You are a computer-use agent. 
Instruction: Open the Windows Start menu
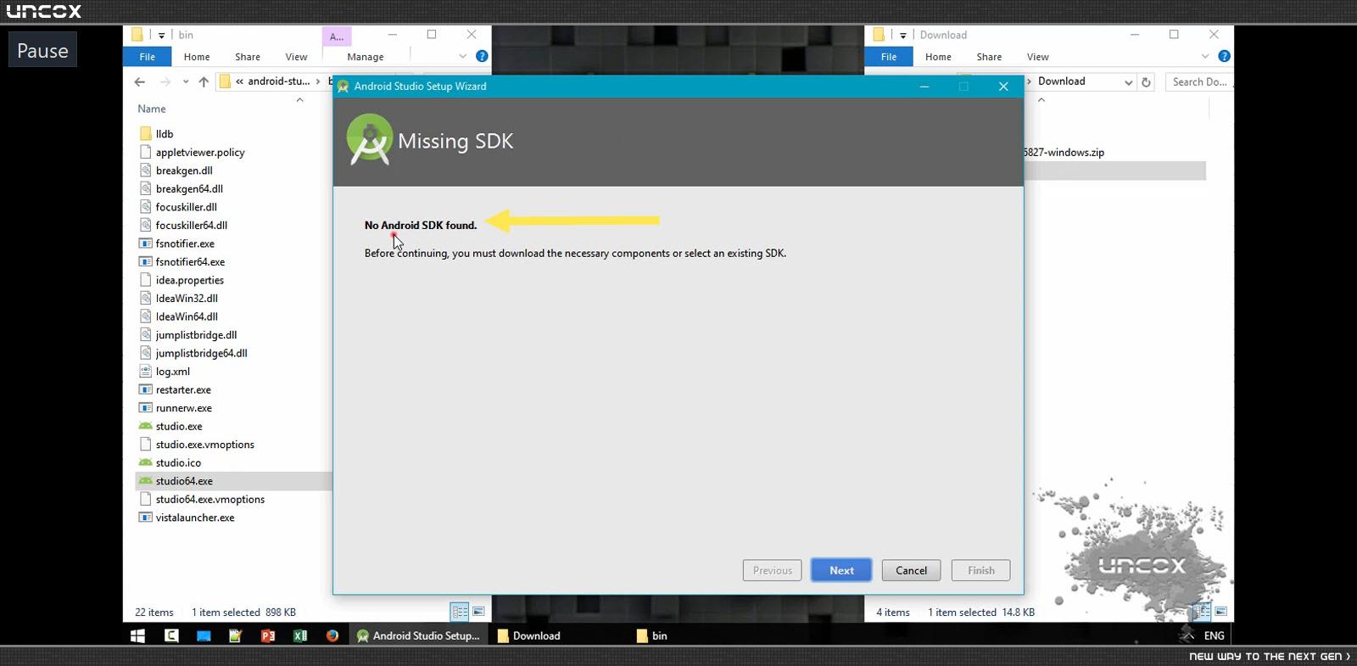point(137,635)
